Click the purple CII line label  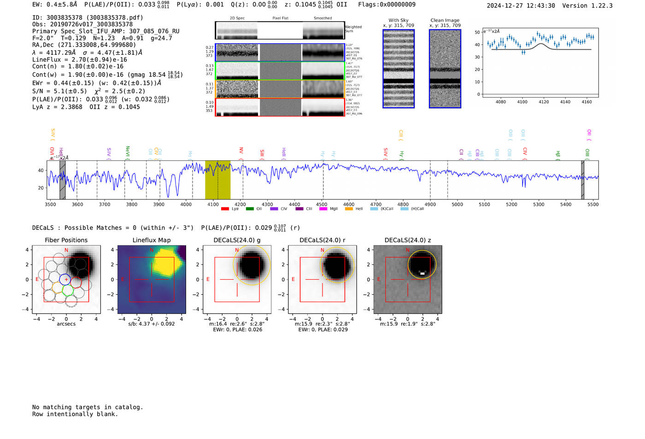(461, 154)
